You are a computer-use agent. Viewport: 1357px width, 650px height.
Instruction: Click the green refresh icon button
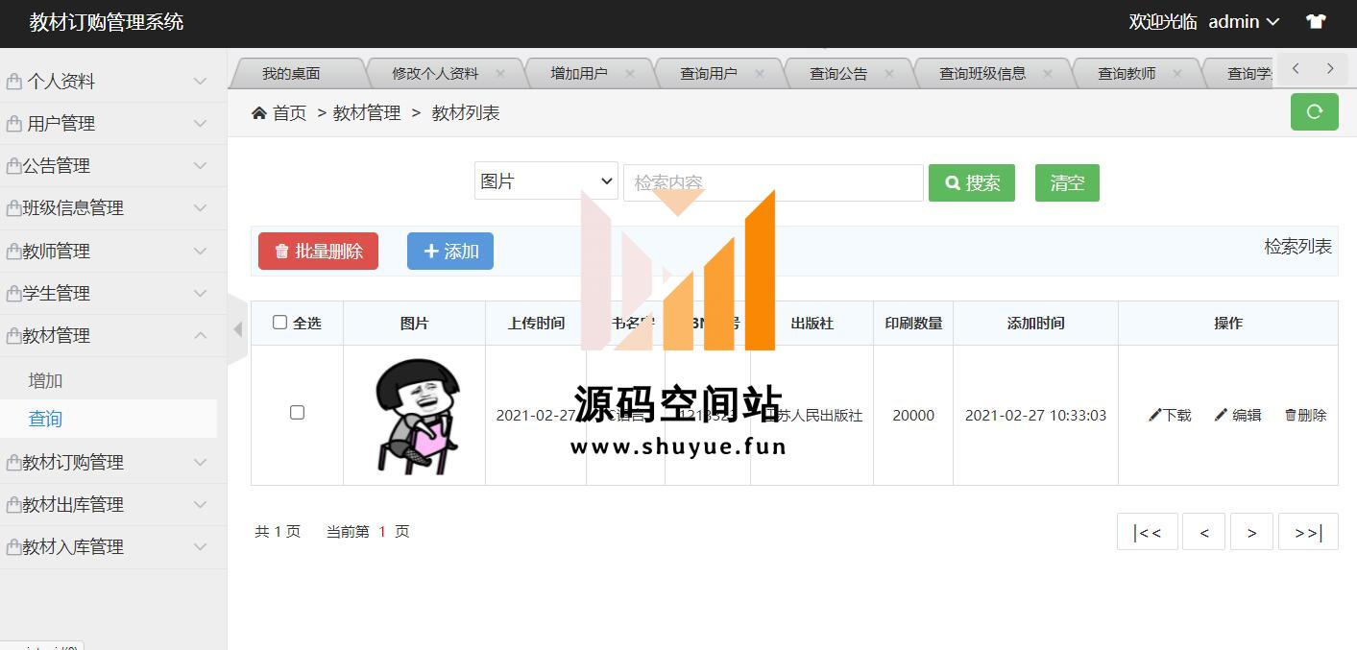click(1314, 111)
